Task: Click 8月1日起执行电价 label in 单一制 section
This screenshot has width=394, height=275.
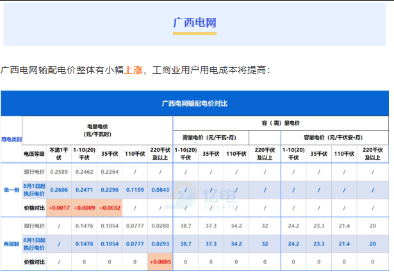Action: [34, 190]
